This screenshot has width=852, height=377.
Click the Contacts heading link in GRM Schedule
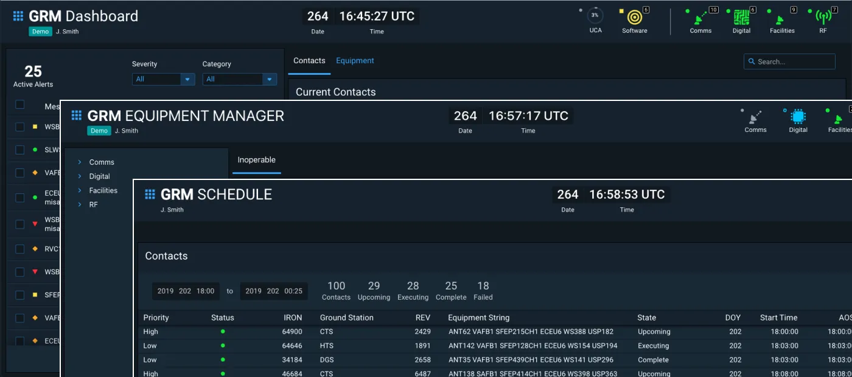coord(166,256)
